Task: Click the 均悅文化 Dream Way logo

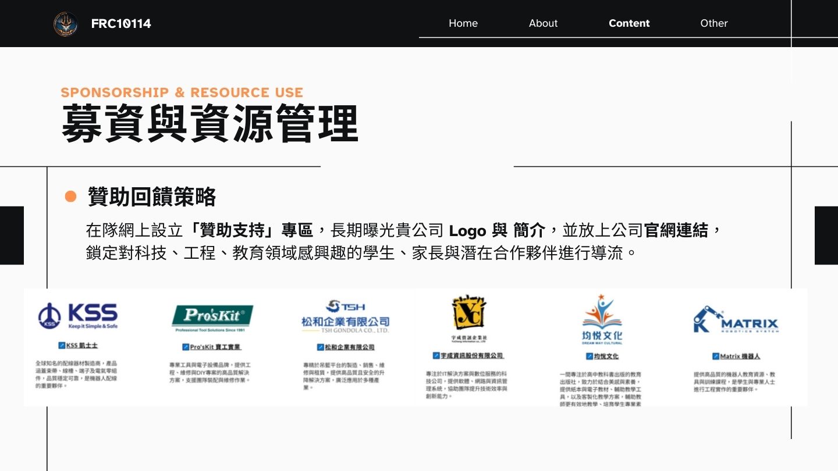Action: (602, 317)
